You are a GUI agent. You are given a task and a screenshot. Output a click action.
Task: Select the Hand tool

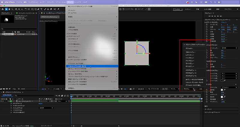pos(10,9)
